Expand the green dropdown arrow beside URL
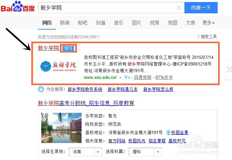 point(120,78)
